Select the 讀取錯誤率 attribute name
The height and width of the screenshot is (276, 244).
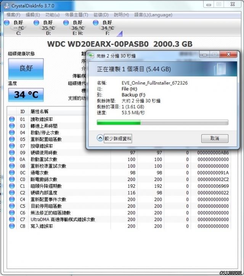[x=42, y=119]
